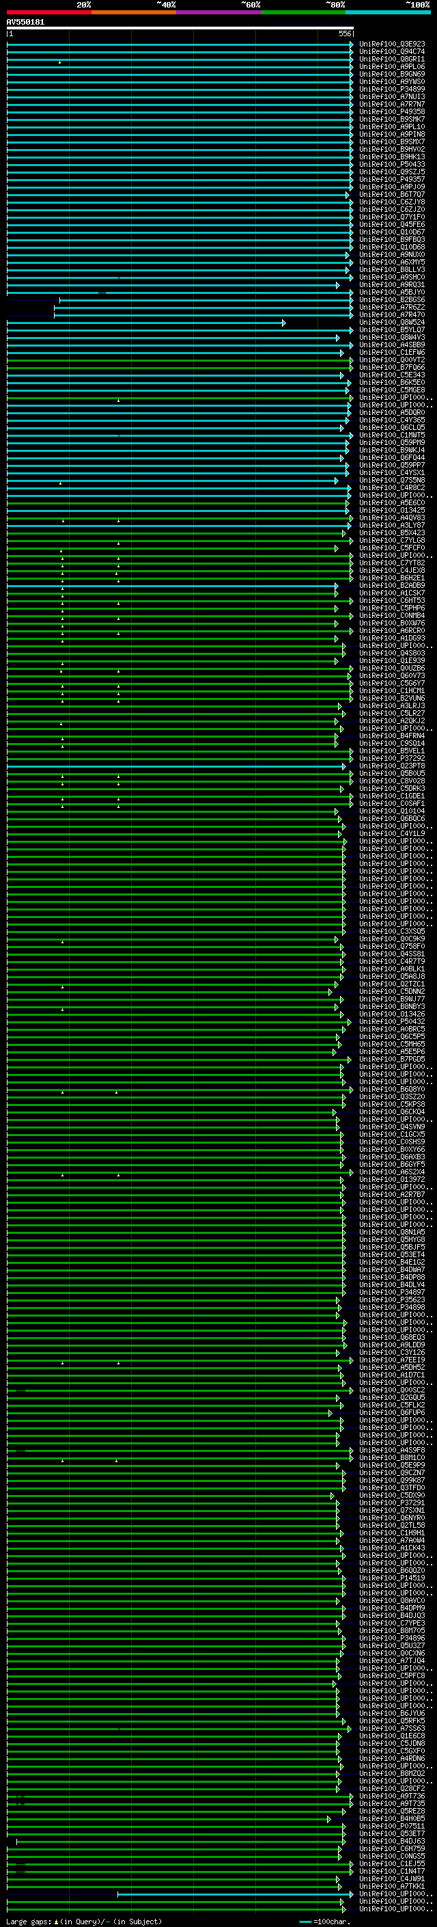Screen dimensions: 437x1927
Task: Click the arrowhead of the UniRef100_A9NUX0 alignment
Action: tap(348, 254)
